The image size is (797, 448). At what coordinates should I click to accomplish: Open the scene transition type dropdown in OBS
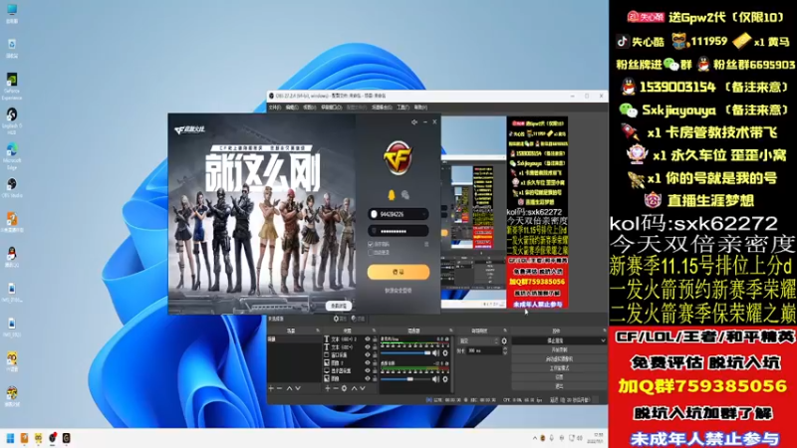click(478, 341)
